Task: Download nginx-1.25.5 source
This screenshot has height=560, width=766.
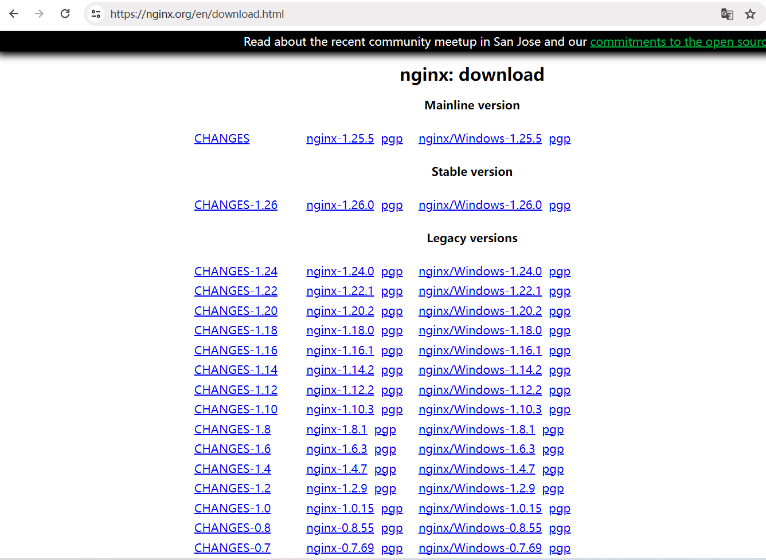Action: pyautogui.click(x=340, y=139)
